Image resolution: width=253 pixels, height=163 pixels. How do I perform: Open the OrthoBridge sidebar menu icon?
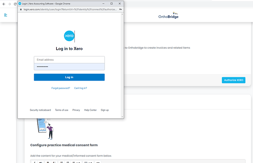[5, 15]
